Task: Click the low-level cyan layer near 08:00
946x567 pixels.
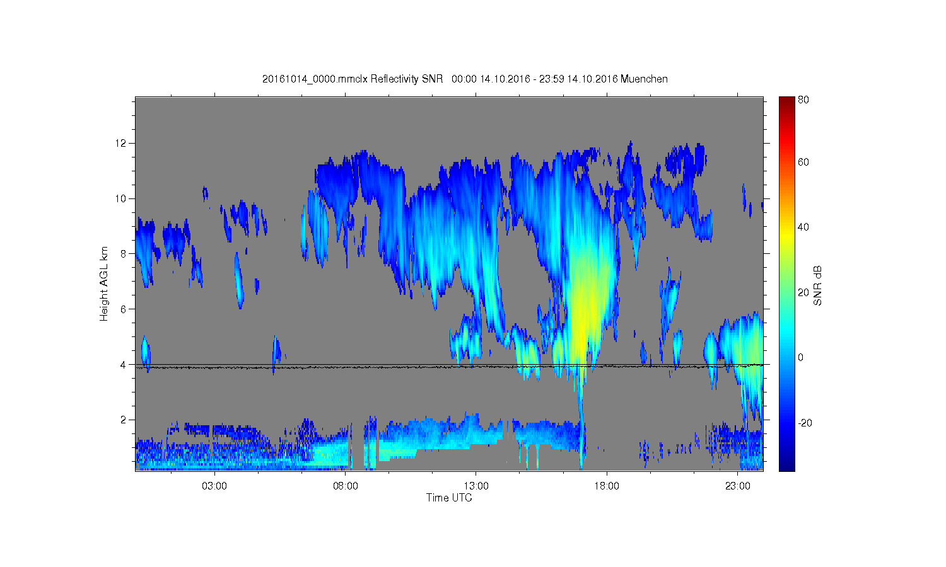Action: [x=331, y=454]
